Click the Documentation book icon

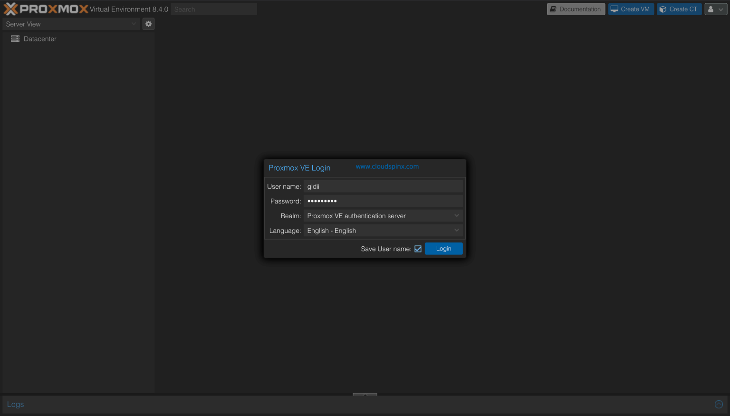[x=553, y=9]
